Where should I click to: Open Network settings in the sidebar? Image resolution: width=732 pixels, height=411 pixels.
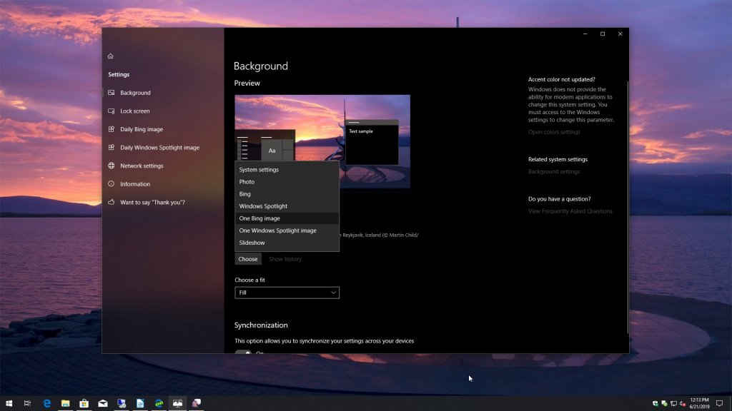(142, 166)
